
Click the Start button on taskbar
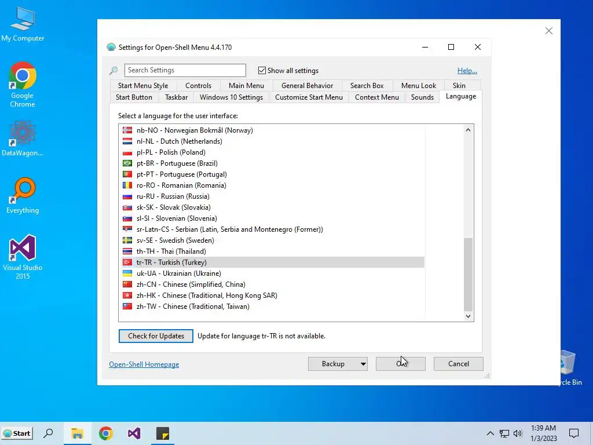pos(17,433)
